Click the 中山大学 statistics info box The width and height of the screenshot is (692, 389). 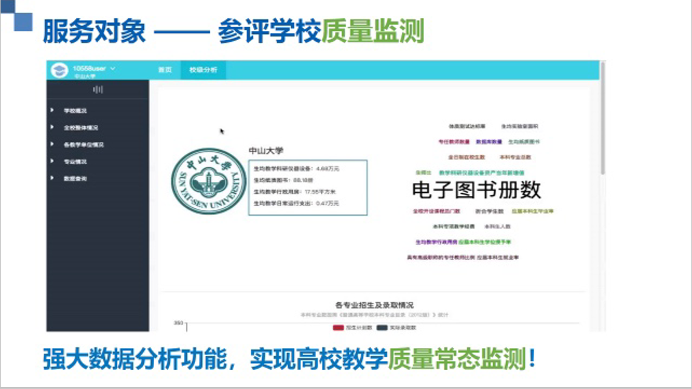308,187
